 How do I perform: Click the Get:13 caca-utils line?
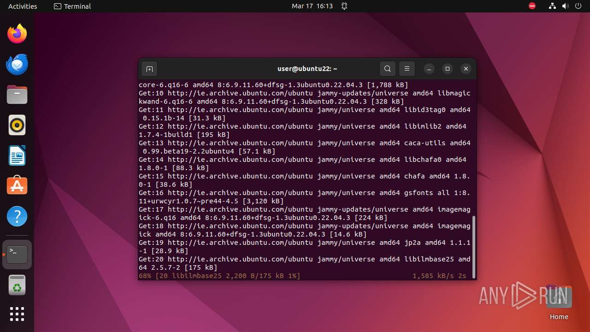(305, 147)
